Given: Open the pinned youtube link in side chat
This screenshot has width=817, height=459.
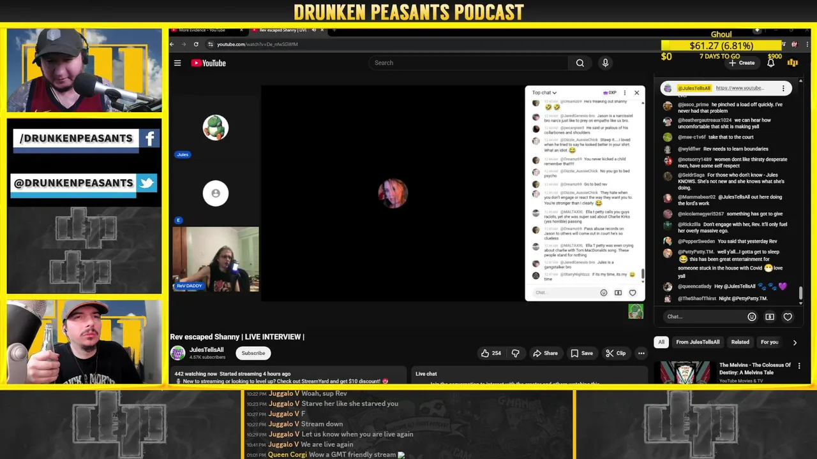Looking at the screenshot, I should pyautogui.click(x=739, y=88).
